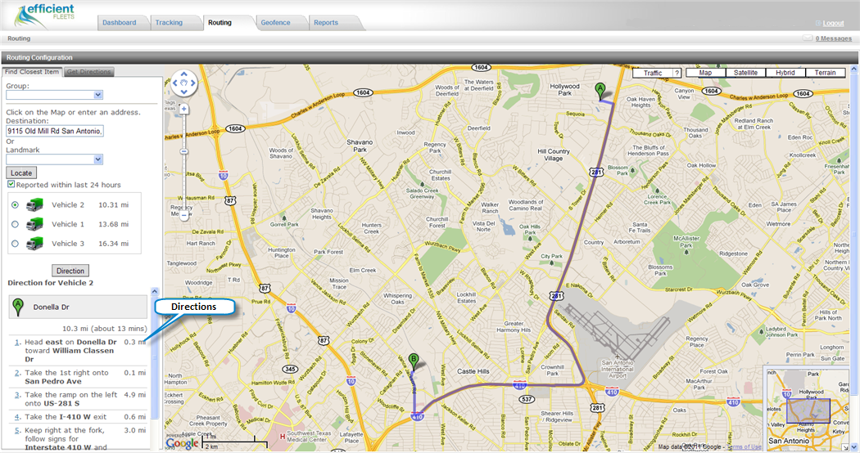Screen dimensions: 860x453
Task: Uncheck Reported within last 24 hours
Action: [11, 185]
